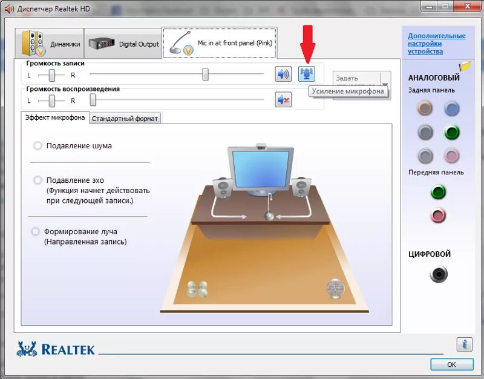Click the Realtek crab logo

pyautogui.click(x=27, y=349)
